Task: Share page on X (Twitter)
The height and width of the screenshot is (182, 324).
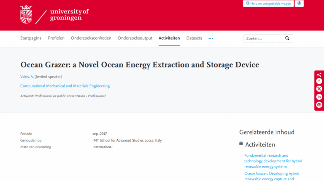Action: pyautogui.click(x=319, y=89)
